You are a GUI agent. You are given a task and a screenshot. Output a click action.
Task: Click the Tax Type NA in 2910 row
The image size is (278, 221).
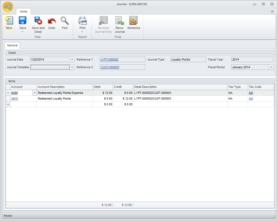[x=238, y=98]
